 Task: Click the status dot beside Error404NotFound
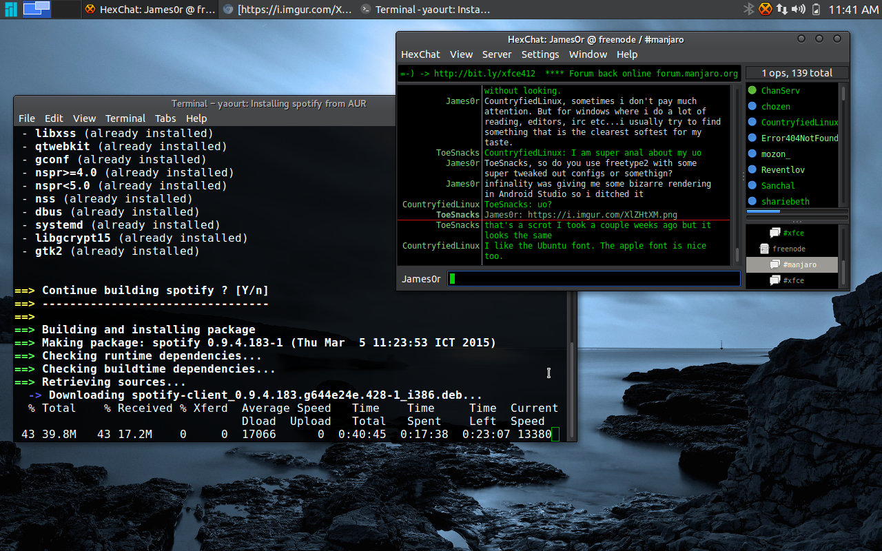(752, 138)
